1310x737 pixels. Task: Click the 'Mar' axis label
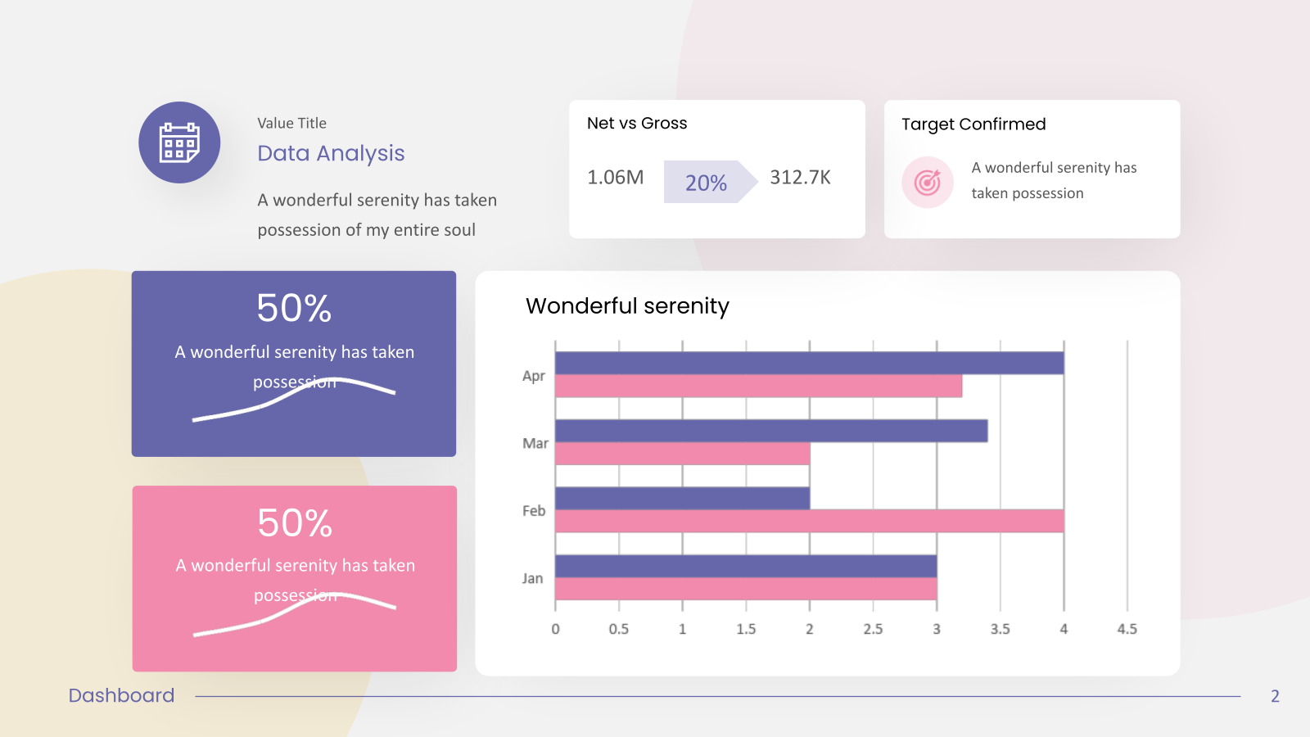pyautogui.click(x=535, y=443)
